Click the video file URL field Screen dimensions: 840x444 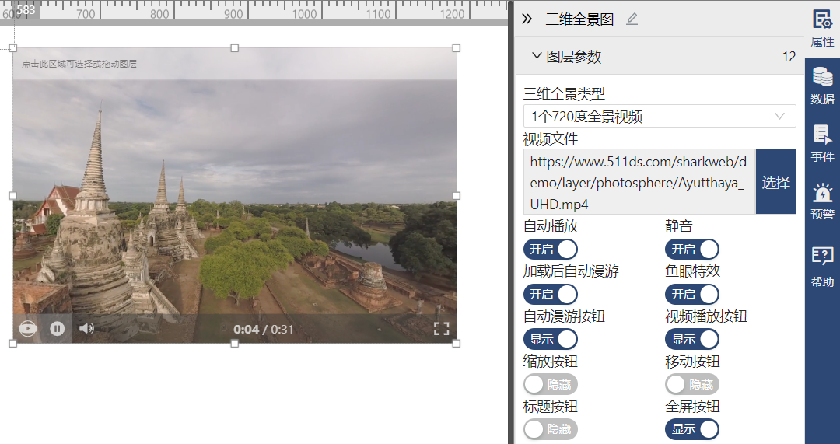click(639, 182)
